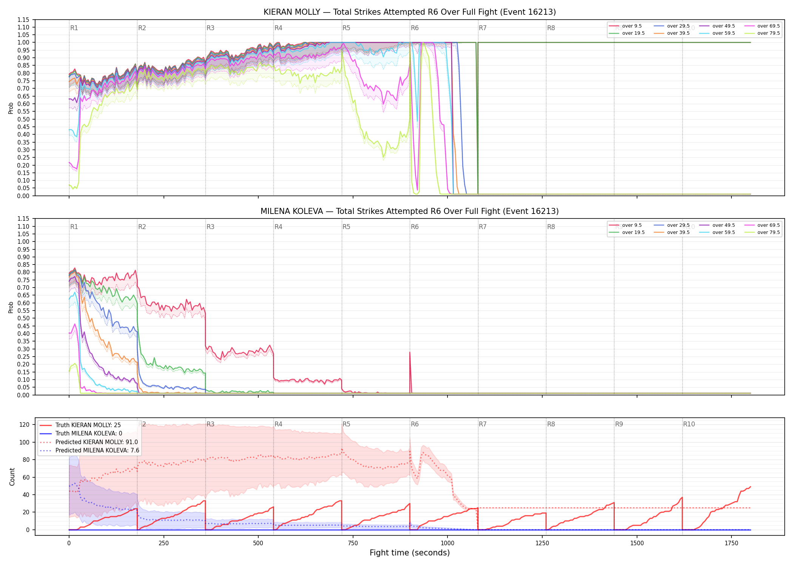Viewport: 793px width, 566px height.
Task: Click the R5 round label in the MILENA KOLEVA chart
Action: tap(346, 227)
